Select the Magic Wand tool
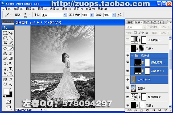 [11, 38]
